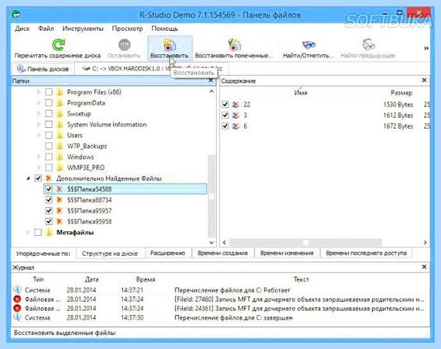This screenshot has height=349, width=441.
Task: Click the Swsetup folder icon
Action: (x=60, y=114)
